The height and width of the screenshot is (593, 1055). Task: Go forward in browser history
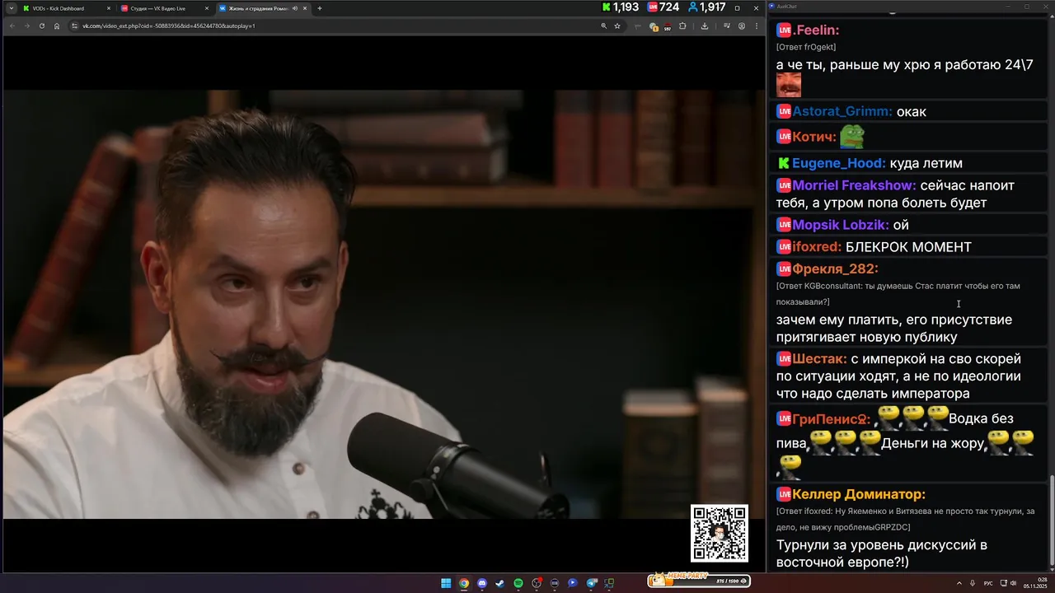pyautogui.click(x=26, y=26)
